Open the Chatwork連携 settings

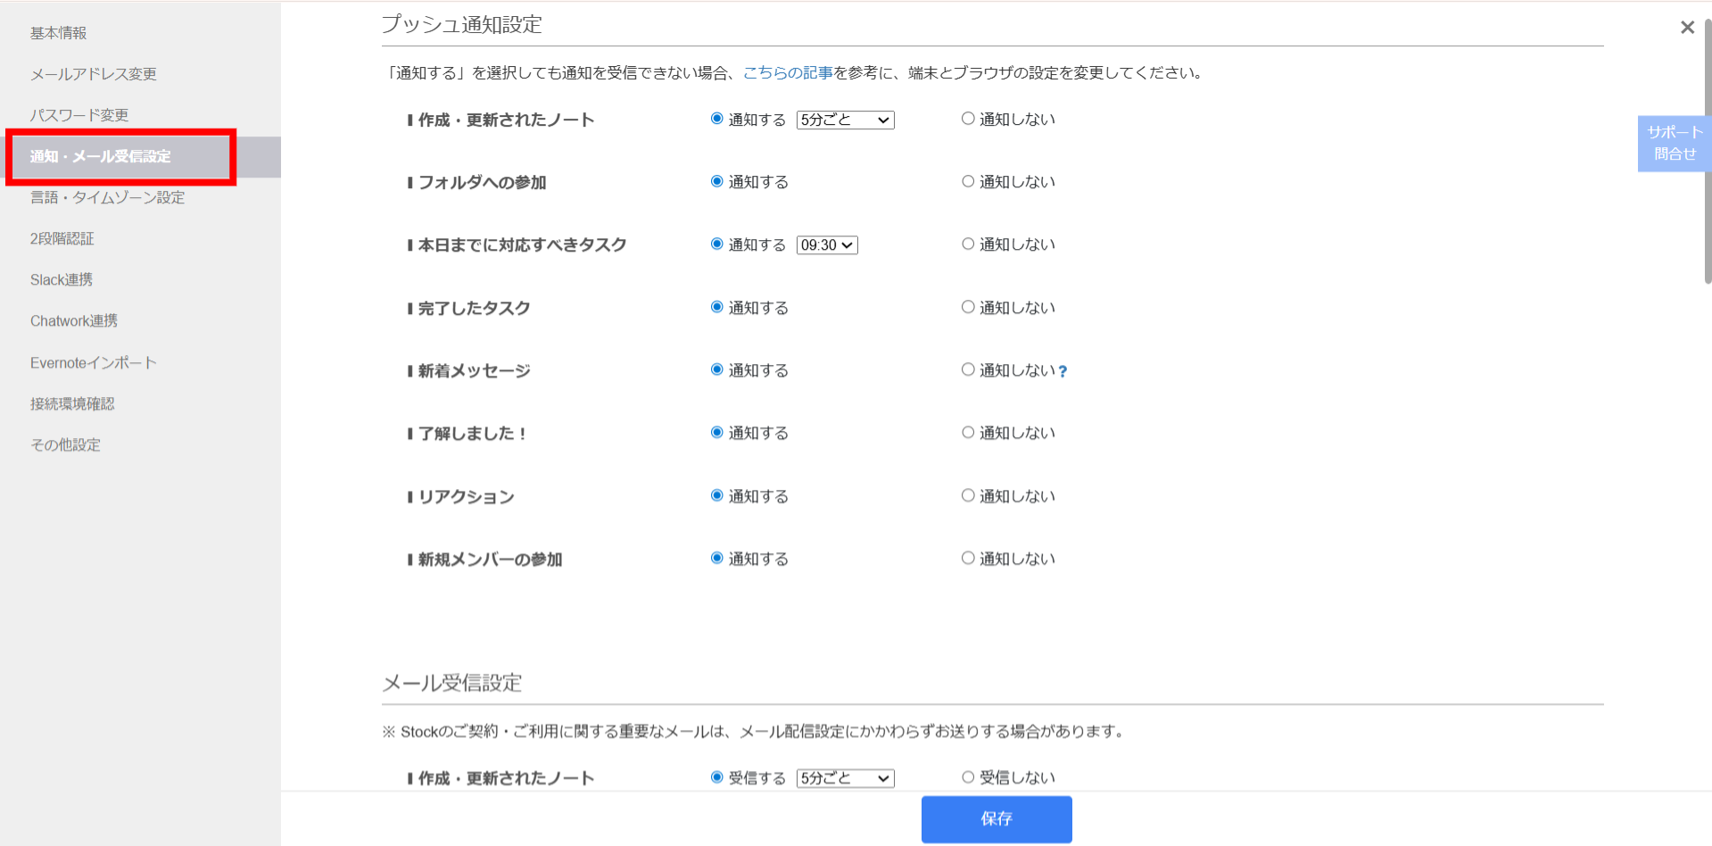click(73, 320)
